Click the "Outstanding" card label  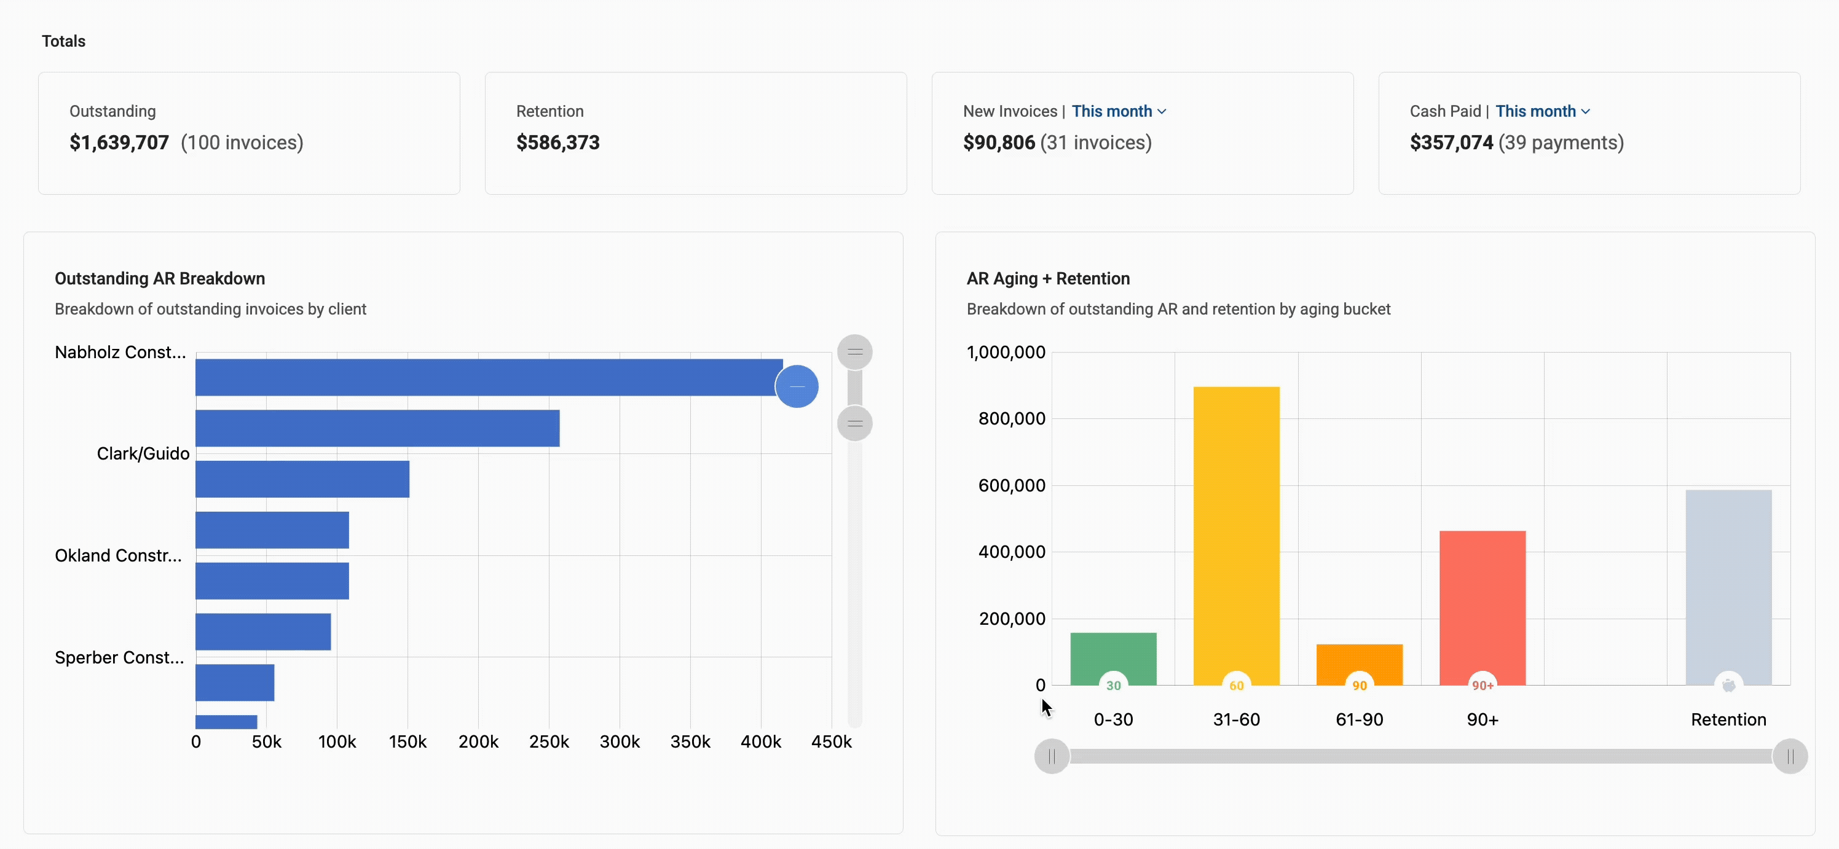click(x=112, y=111)
